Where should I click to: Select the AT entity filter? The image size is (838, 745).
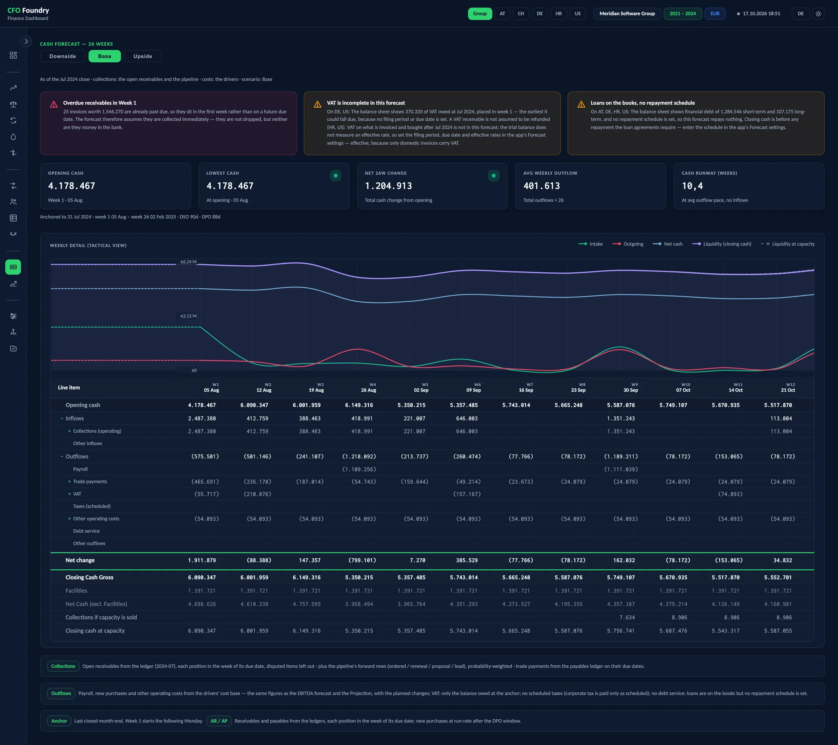(502, 13)
